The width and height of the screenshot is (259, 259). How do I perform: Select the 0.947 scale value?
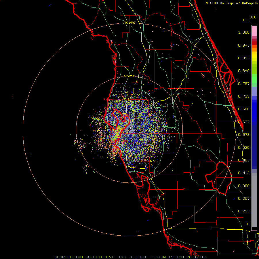[244, 45]
